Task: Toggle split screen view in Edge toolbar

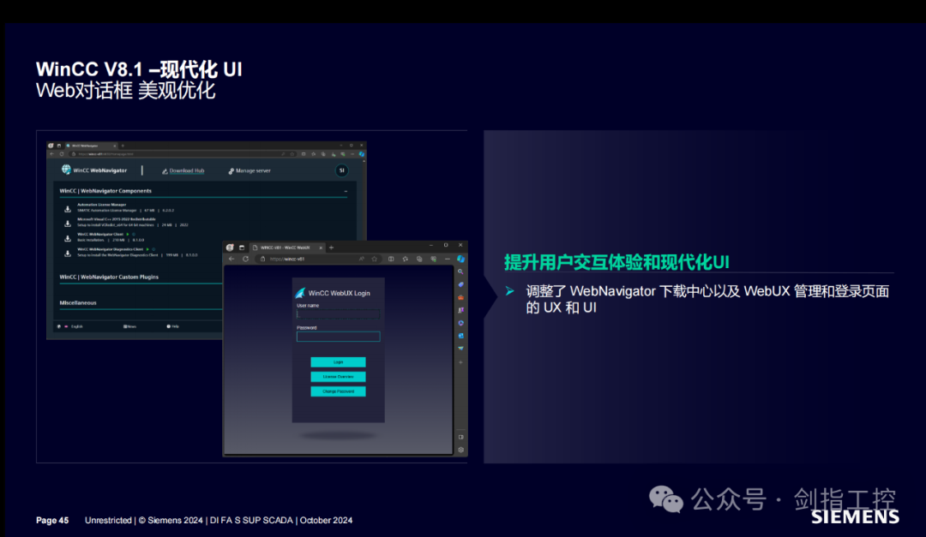Action: point(392,259)
